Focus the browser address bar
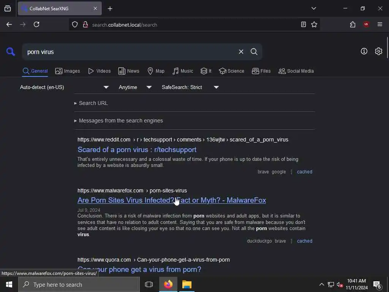 pos(193,25)
